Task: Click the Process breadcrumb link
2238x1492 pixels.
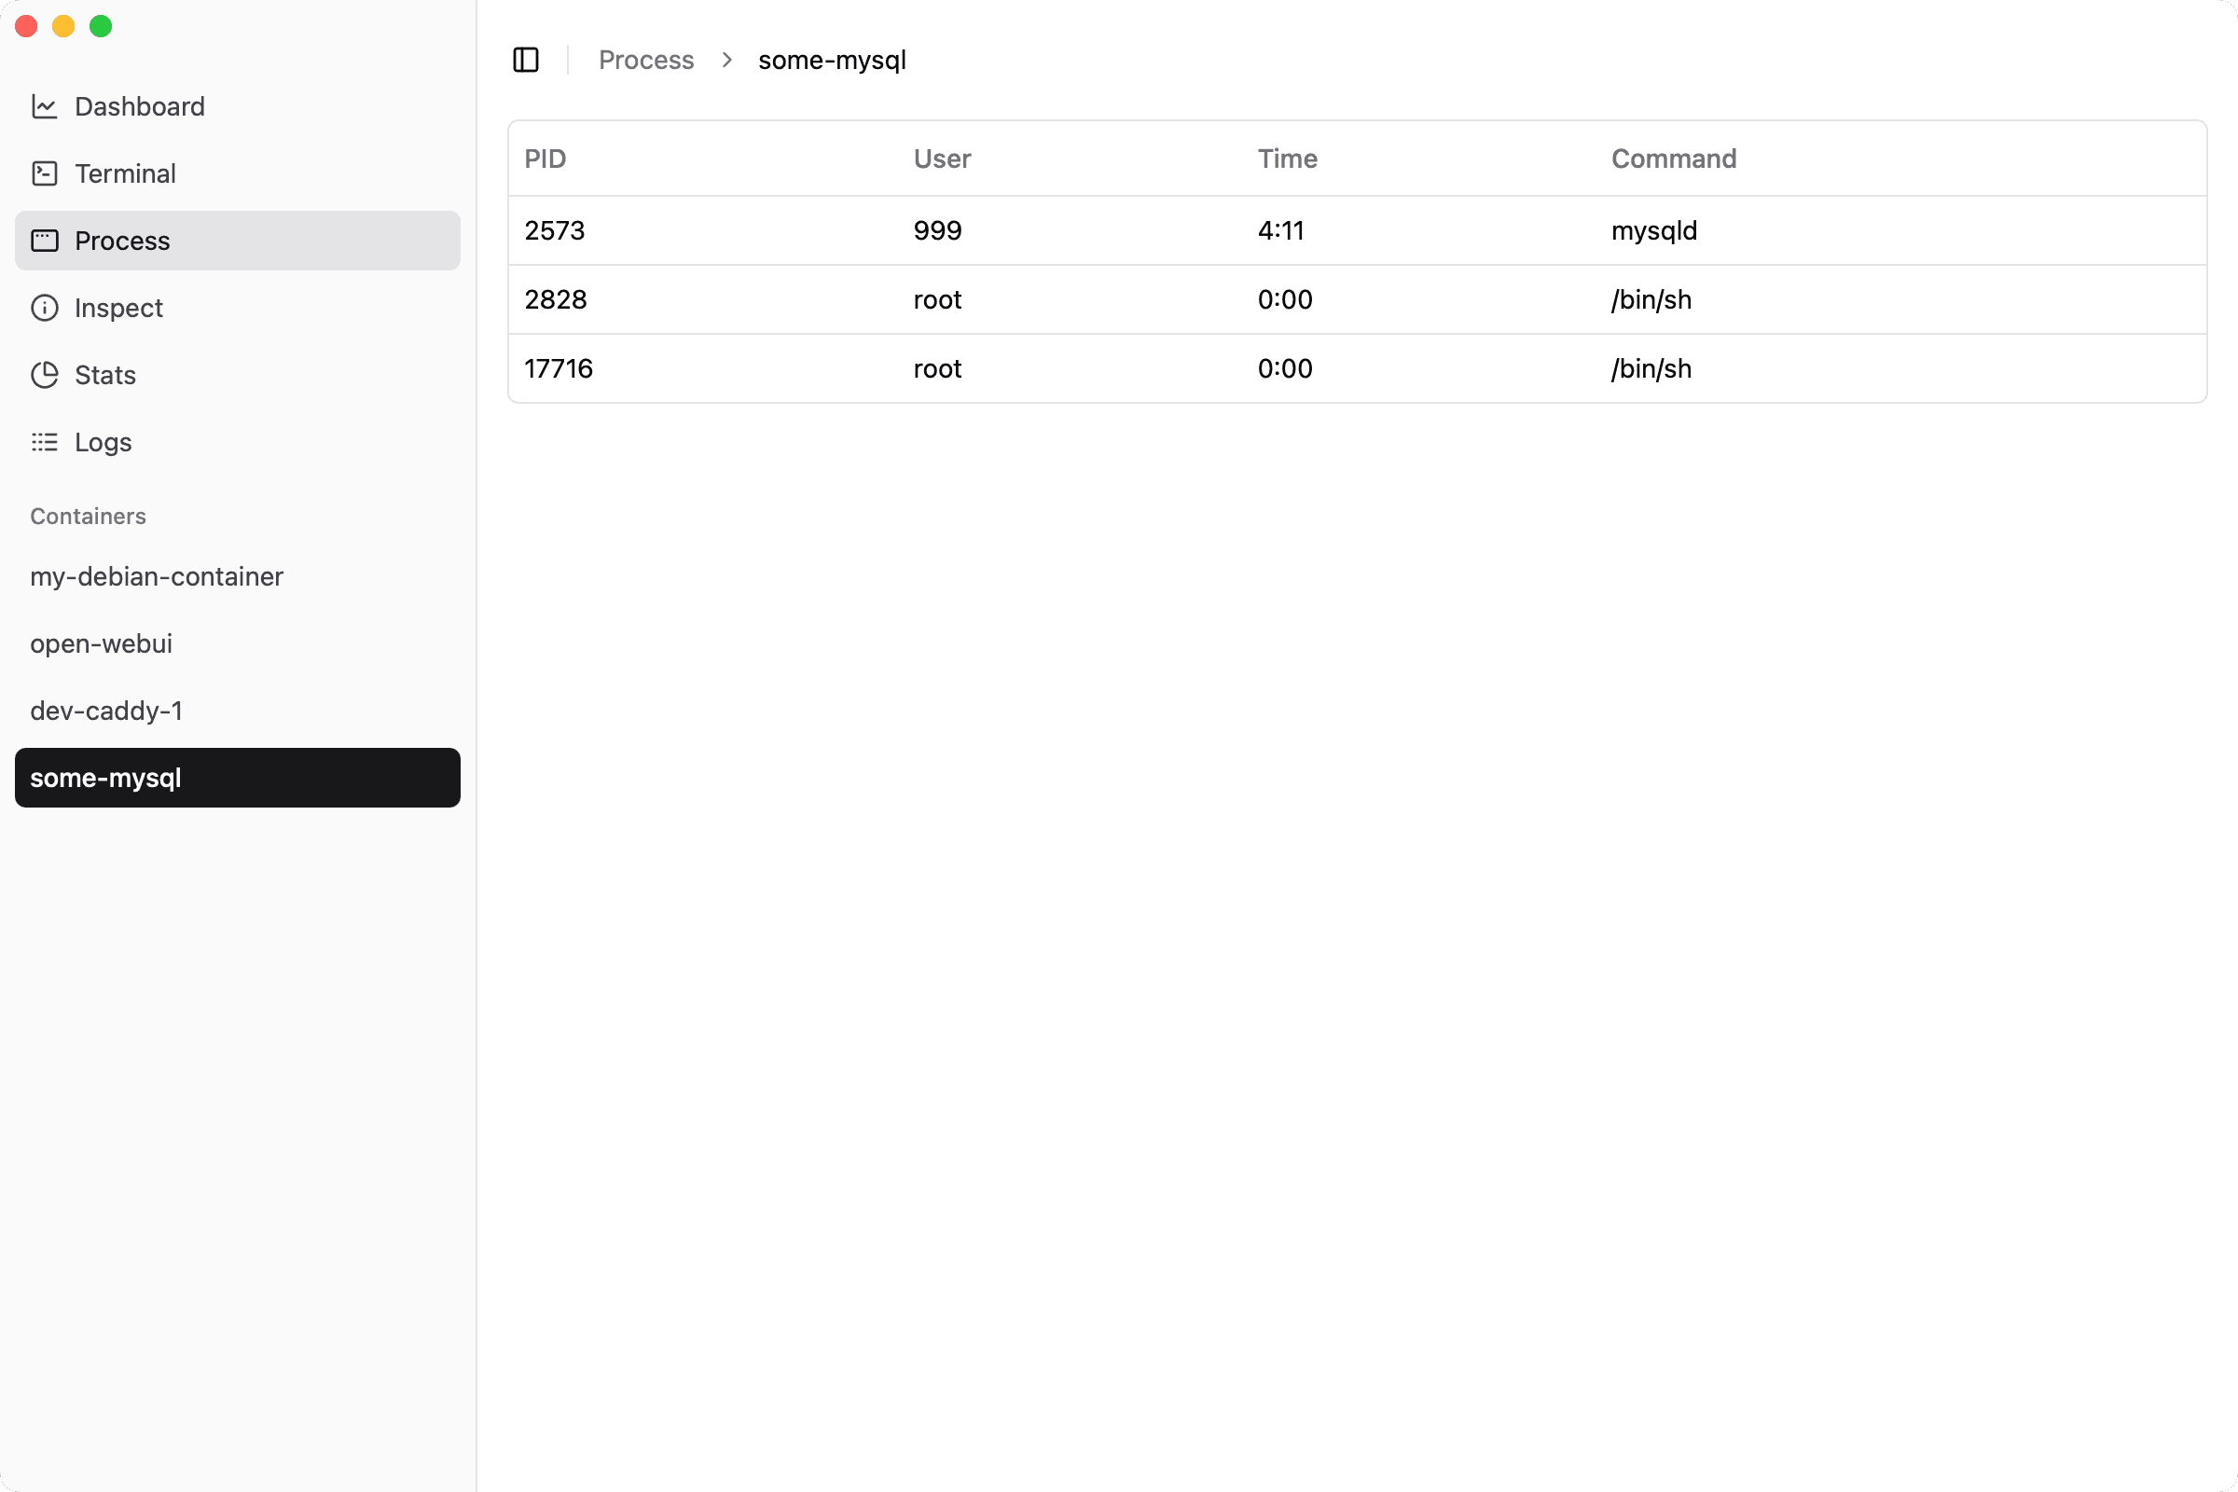Action: coord(646,60)
